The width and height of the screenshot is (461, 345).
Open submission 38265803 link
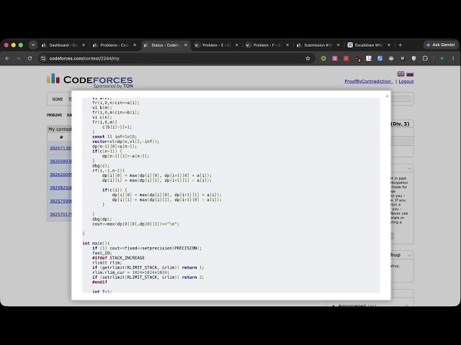(61, 161)
